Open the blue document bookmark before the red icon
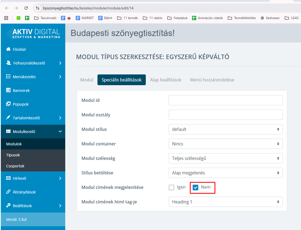 pos(63,18)
